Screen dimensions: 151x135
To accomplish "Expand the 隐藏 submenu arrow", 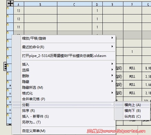I will 112,81.
